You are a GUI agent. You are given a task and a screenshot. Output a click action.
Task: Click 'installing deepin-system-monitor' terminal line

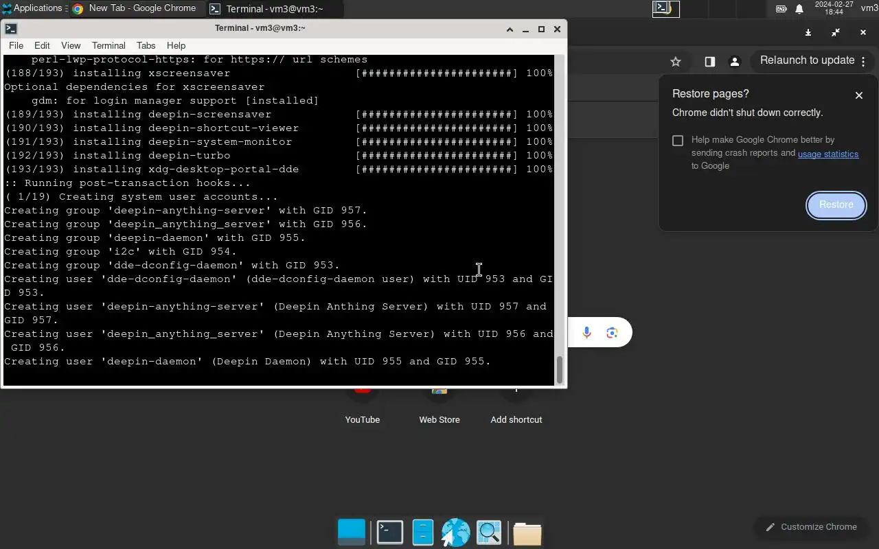278,142
